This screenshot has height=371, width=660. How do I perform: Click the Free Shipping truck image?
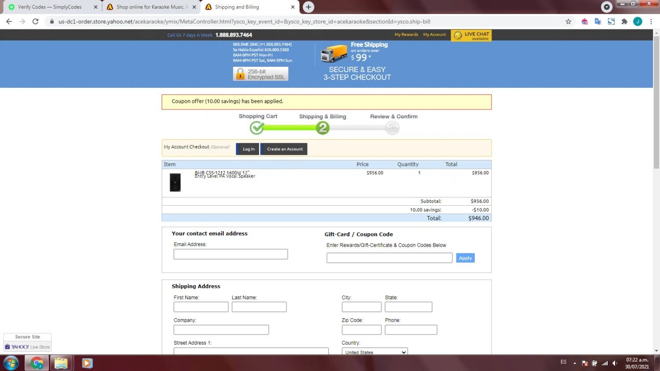pos(334,54)
